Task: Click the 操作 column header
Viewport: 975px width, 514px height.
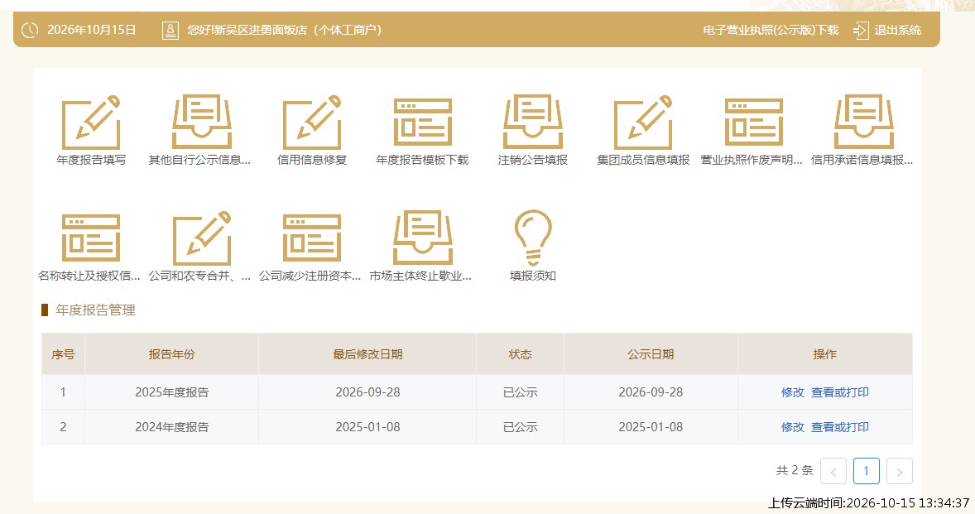Action: pos(824,354)
